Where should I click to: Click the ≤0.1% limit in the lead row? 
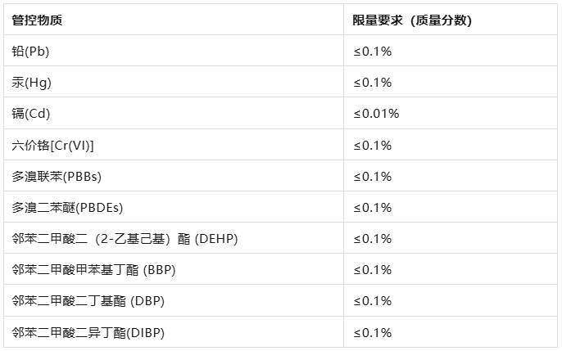[x=373, y=52]
